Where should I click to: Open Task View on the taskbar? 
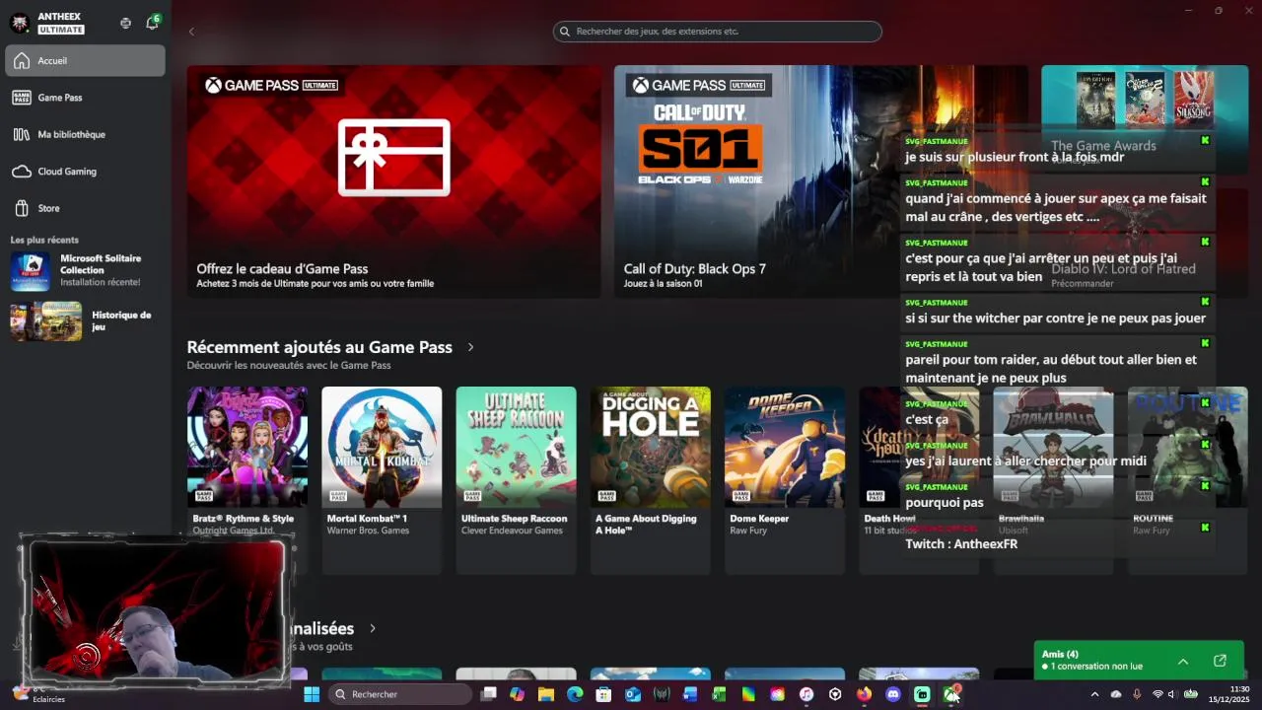pos(488,694)
